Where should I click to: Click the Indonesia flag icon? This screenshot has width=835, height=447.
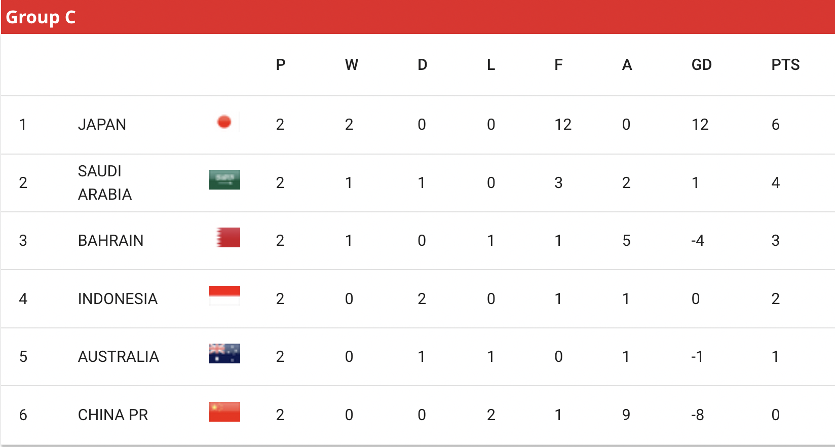pyautogui.click(x=224, y=295)
